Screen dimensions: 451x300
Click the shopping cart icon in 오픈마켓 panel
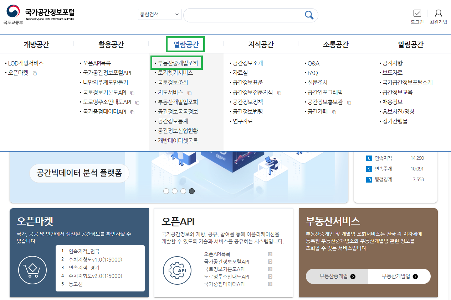(32, 270)
